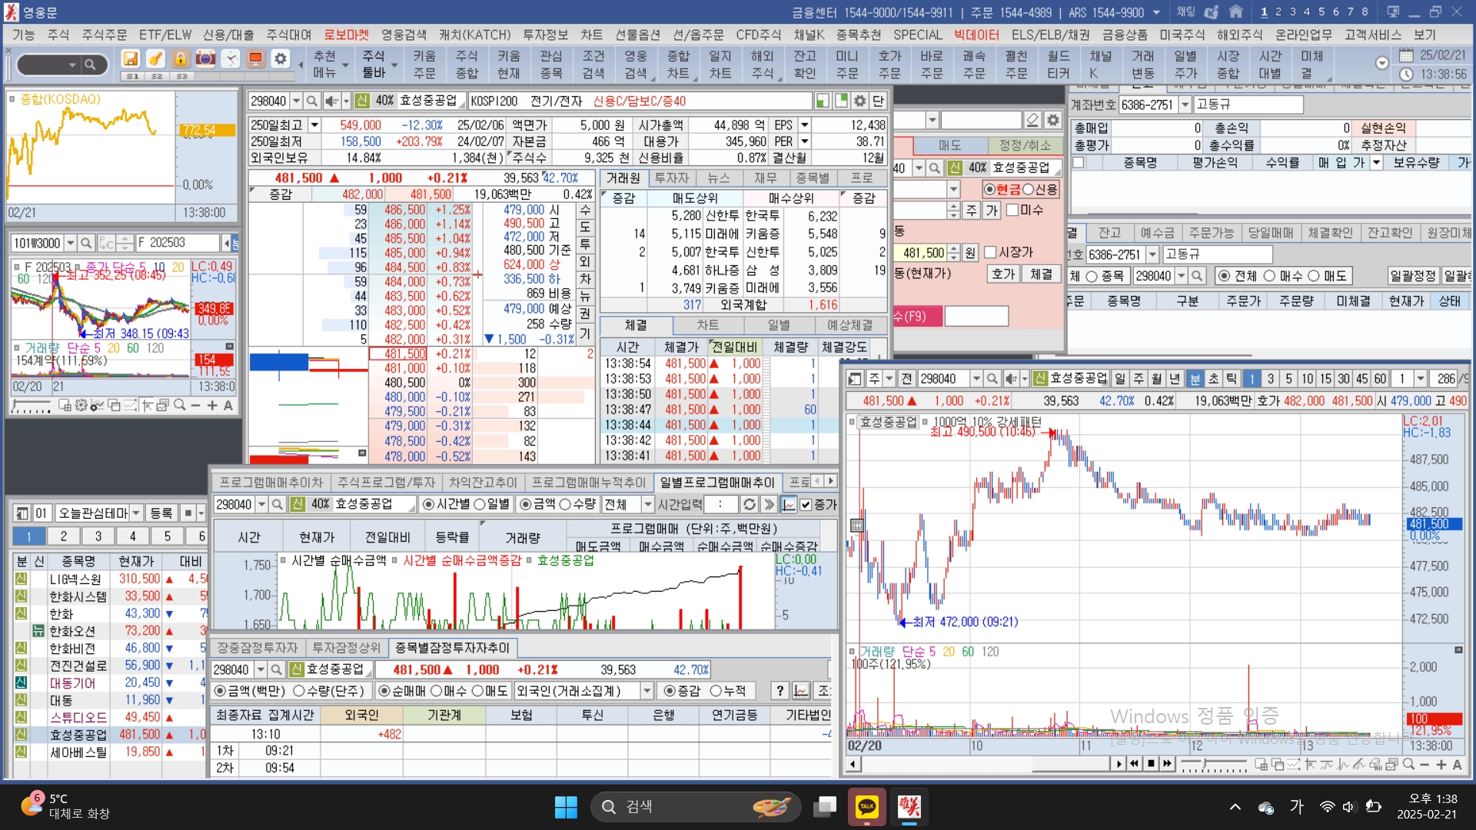Open KakaoTalk from the taskbar
1476x830 pixels.
click(x=866, y=806)
